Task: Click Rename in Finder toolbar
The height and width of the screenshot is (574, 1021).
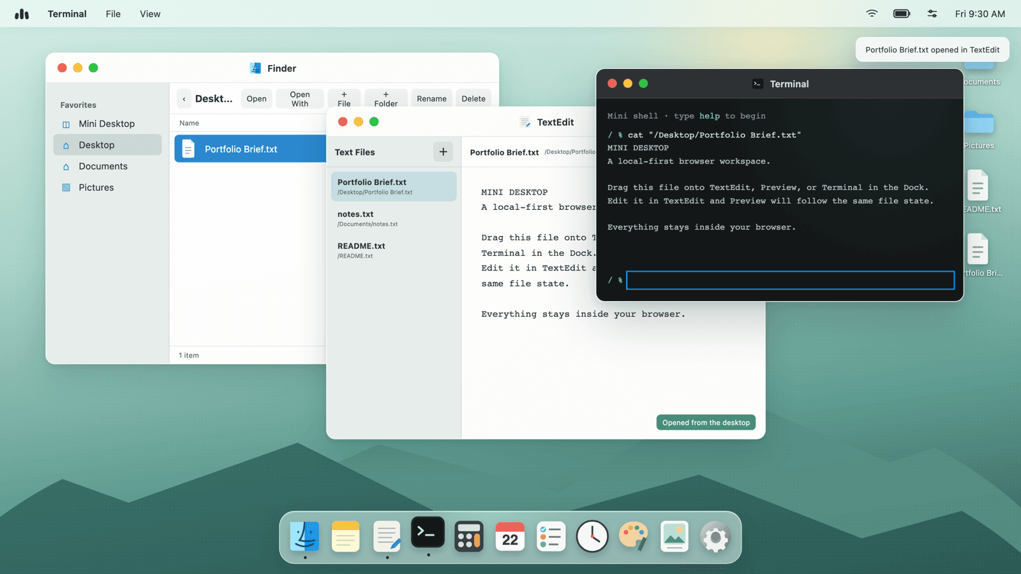Action: [x=431, y=99]
